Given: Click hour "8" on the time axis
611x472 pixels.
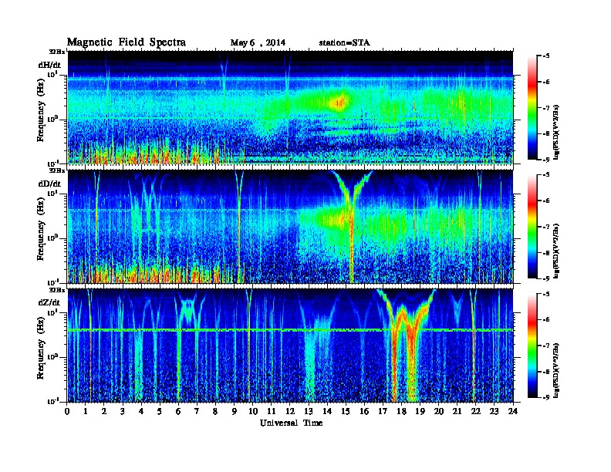Looking at the screenshot, I should (215, 412).
